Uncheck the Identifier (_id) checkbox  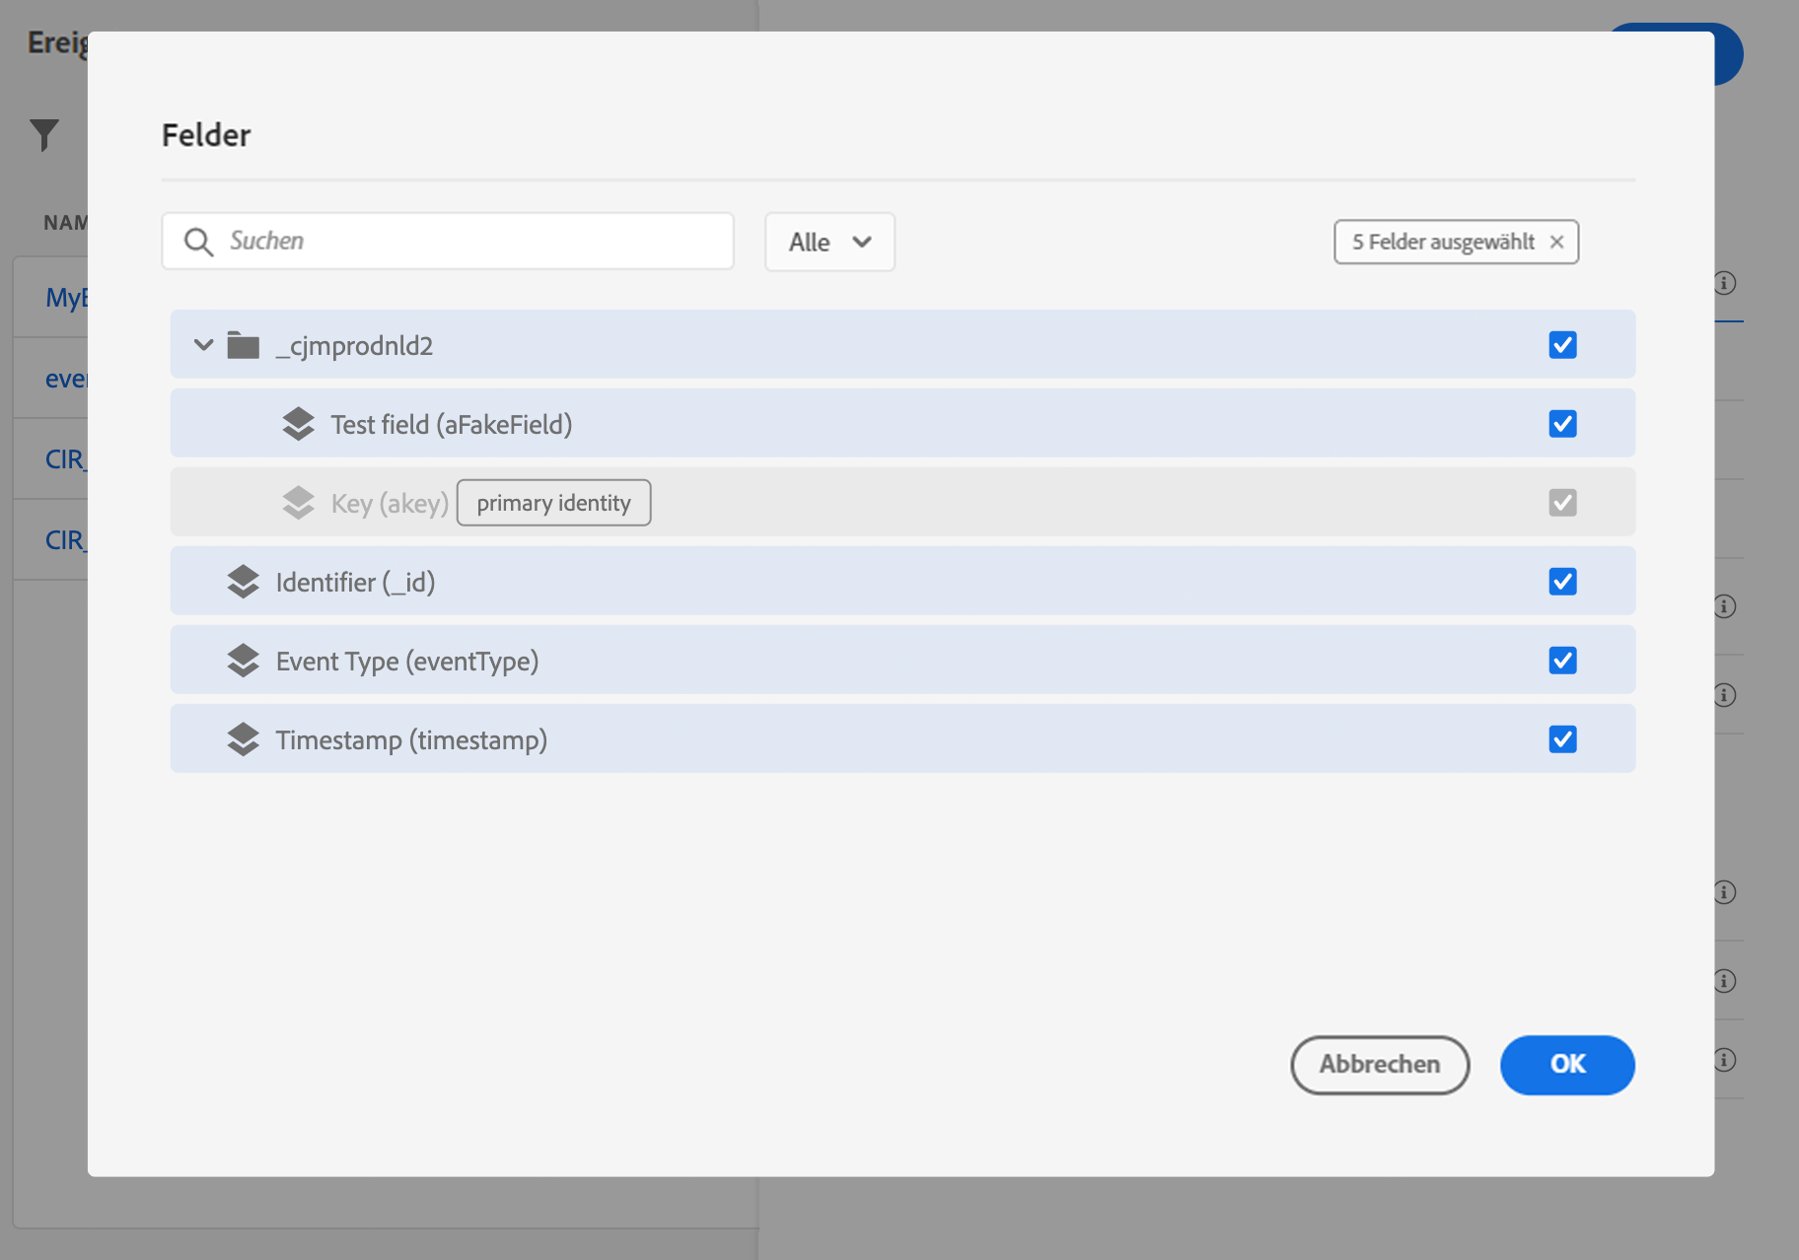tap(1562, 582)
